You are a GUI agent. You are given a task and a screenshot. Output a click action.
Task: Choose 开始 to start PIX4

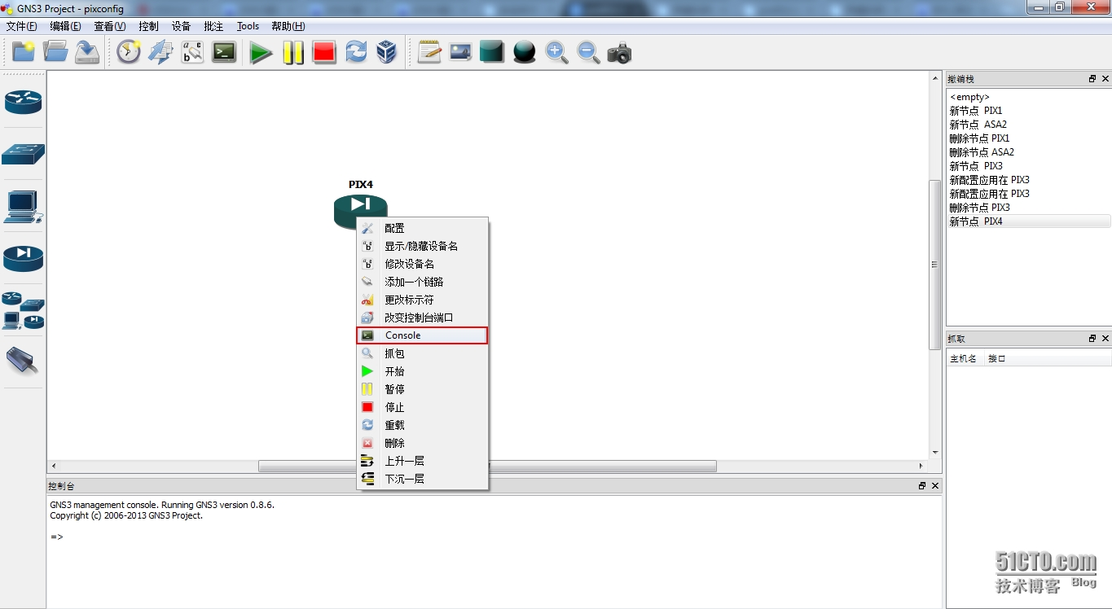(423, 371)
